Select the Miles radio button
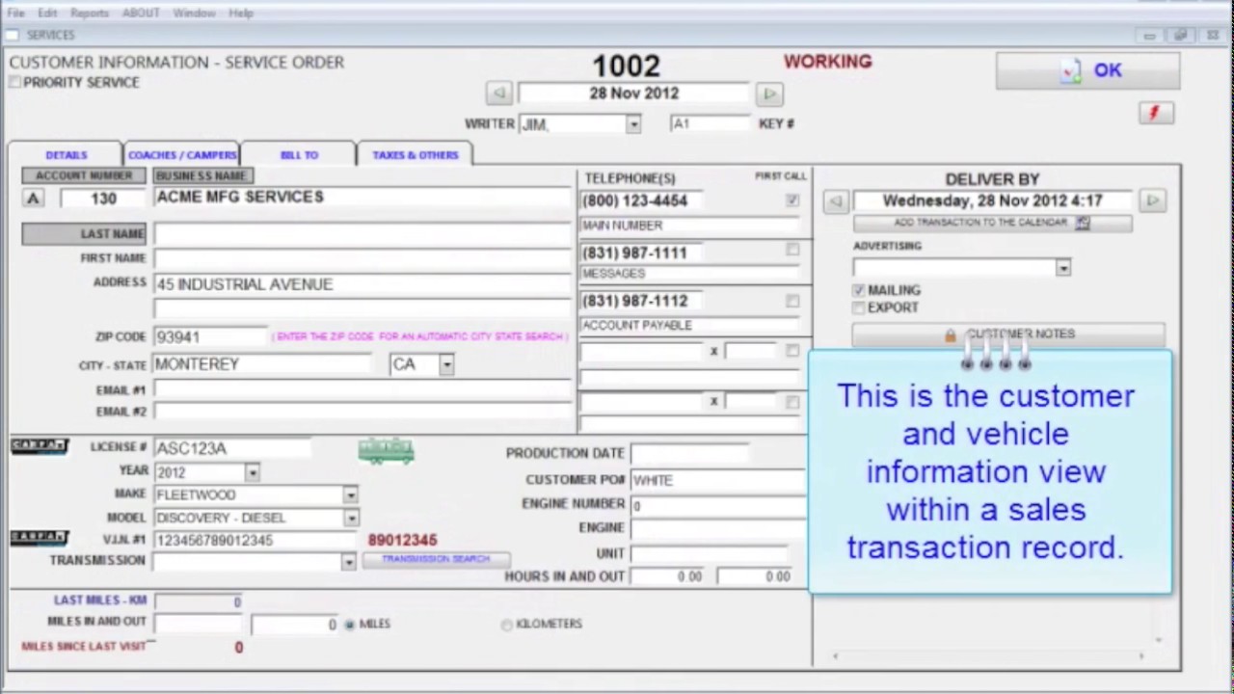The width and height of the screenshot is (1234, 694). [350, 625]
